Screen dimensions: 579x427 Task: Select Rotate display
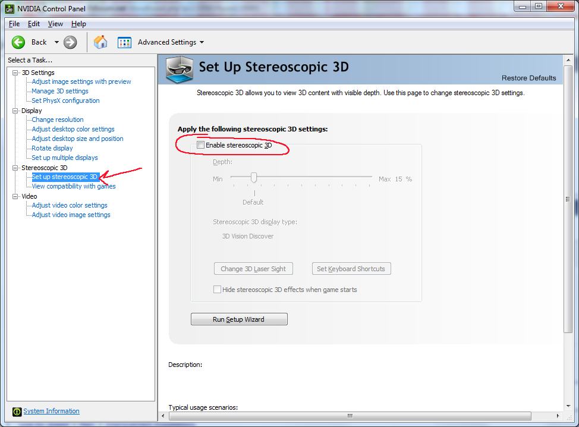52,148
